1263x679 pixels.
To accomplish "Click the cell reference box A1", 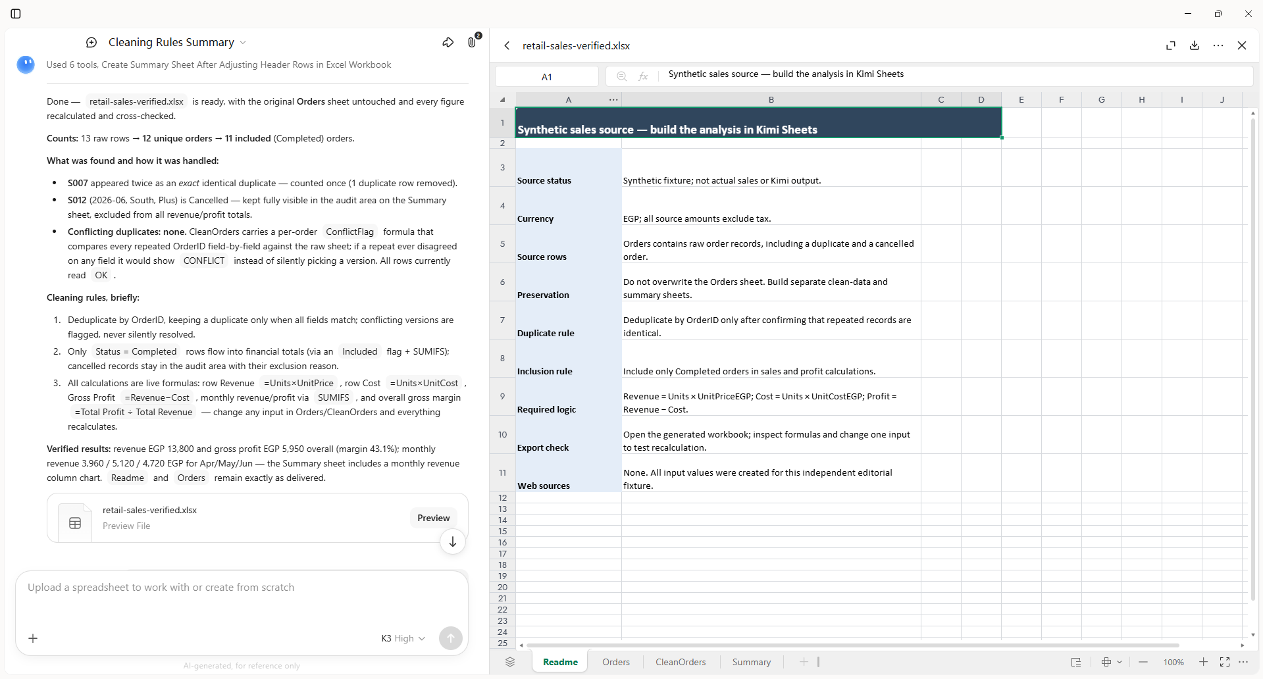I will (x=547, y=76).
